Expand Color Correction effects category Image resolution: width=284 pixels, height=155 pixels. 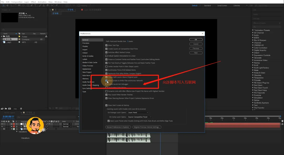(253, 48)
